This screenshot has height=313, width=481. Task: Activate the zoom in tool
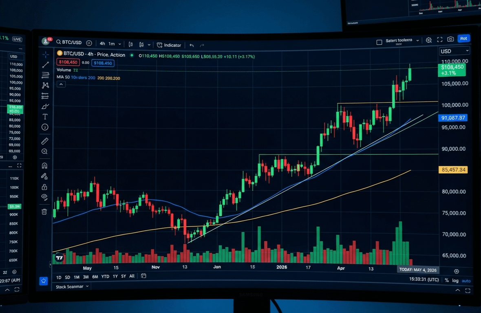coord(44,152)
